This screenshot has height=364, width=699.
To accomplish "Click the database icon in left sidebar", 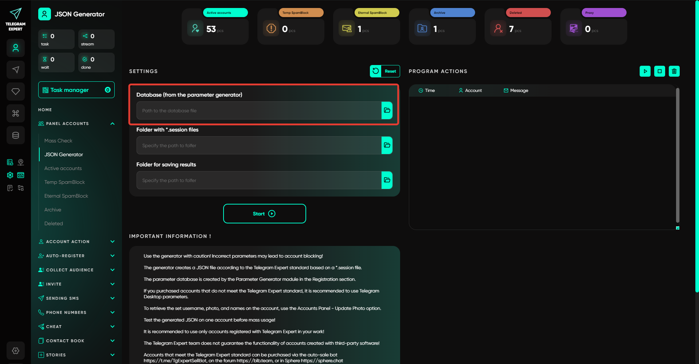I will (16, 135).
